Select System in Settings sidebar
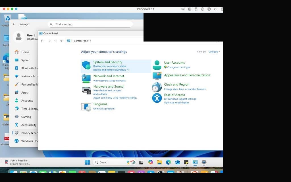The width and height of the screenshot is (291, 182). pyautogui.click(x=25, y=60)
